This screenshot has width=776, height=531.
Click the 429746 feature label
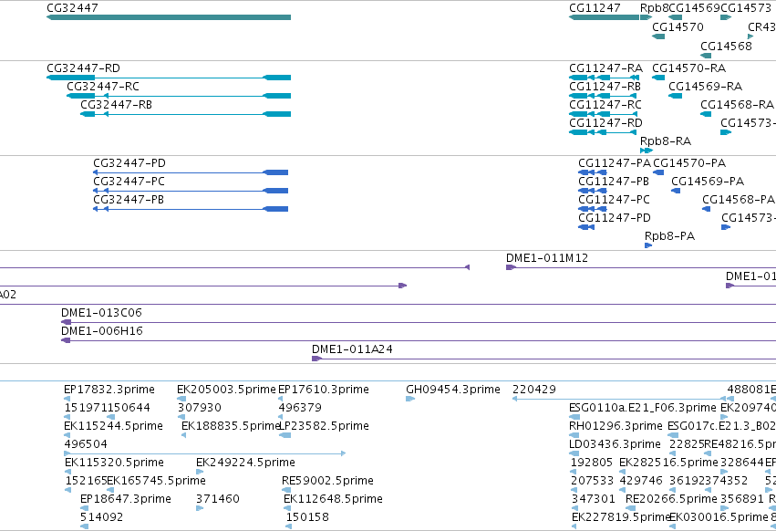[641, 481]
